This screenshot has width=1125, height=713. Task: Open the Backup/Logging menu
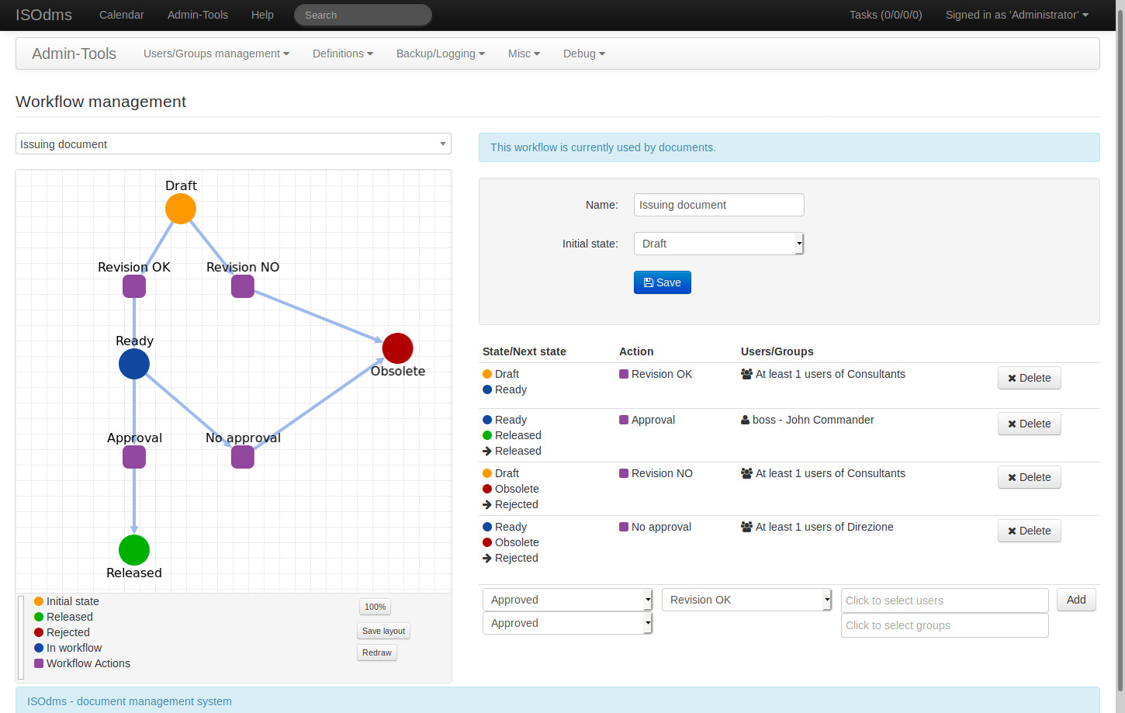[x=440, y=54]
